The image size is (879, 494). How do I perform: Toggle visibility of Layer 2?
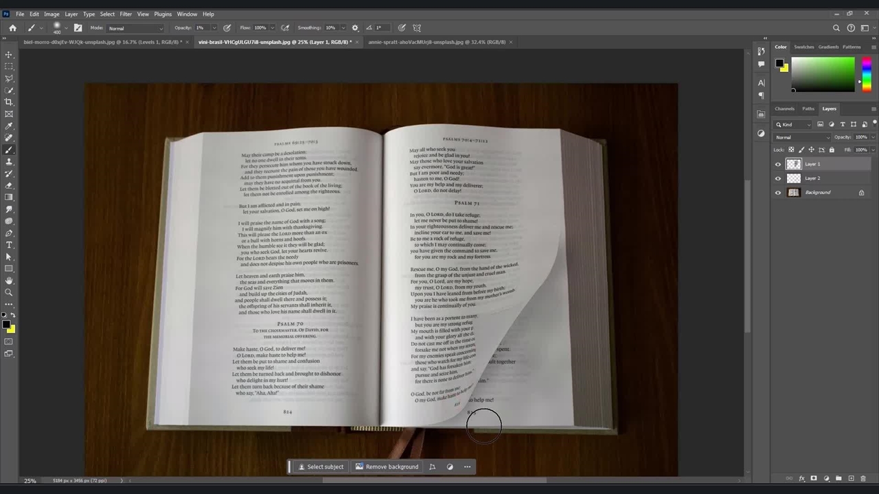pyautogui.click(x=778, y=178)
